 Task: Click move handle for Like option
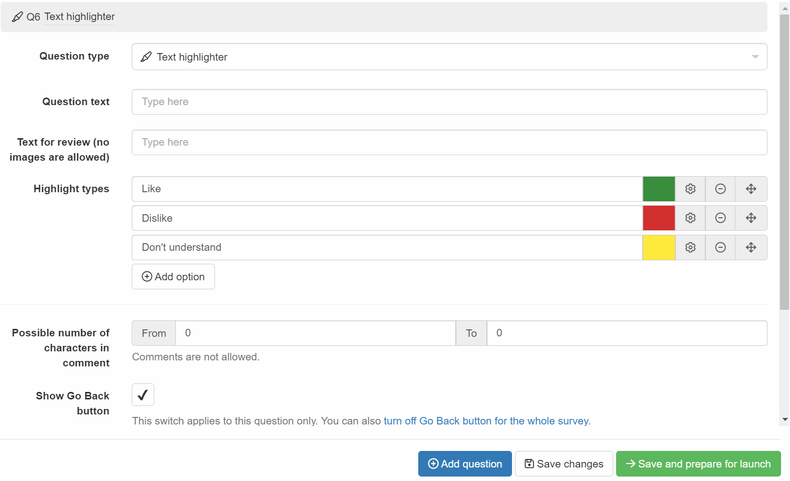tap(751, 189)
